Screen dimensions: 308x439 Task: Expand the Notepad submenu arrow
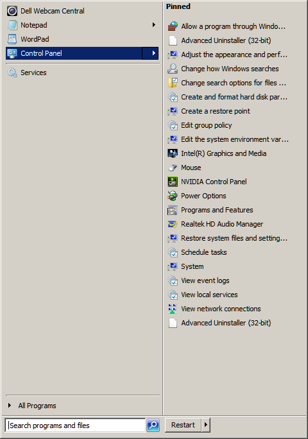154,25
